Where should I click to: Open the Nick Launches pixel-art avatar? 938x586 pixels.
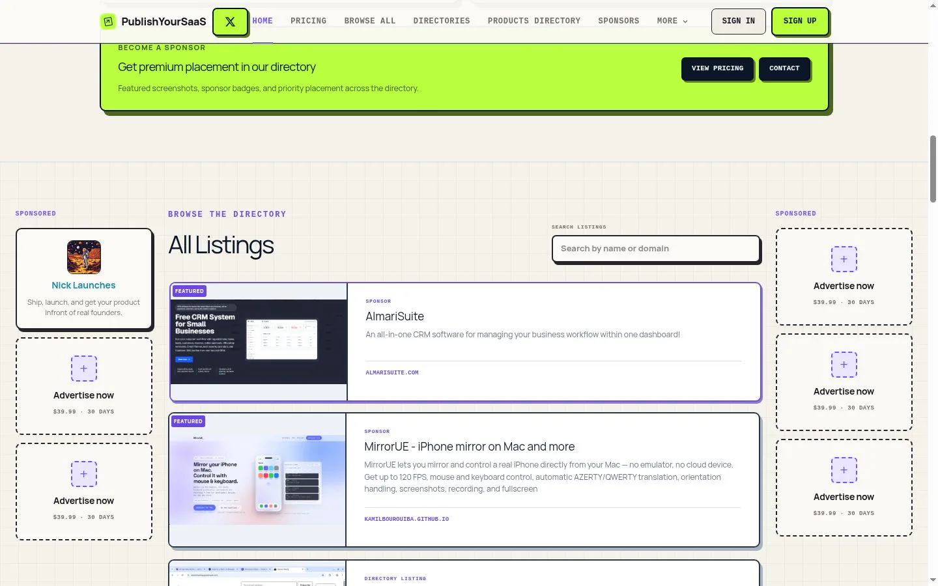pos(84,257)
